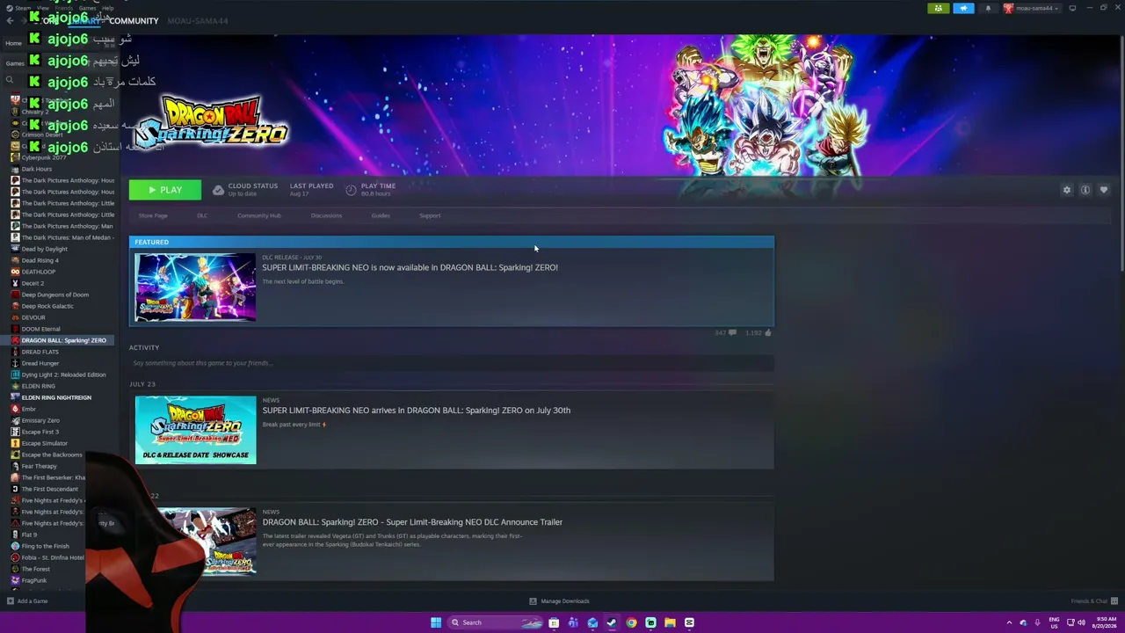Click the library Home button

[x=14, y=43]
